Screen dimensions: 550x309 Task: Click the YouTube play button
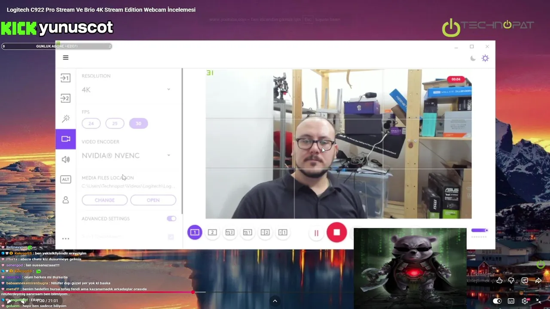point(9,301)
